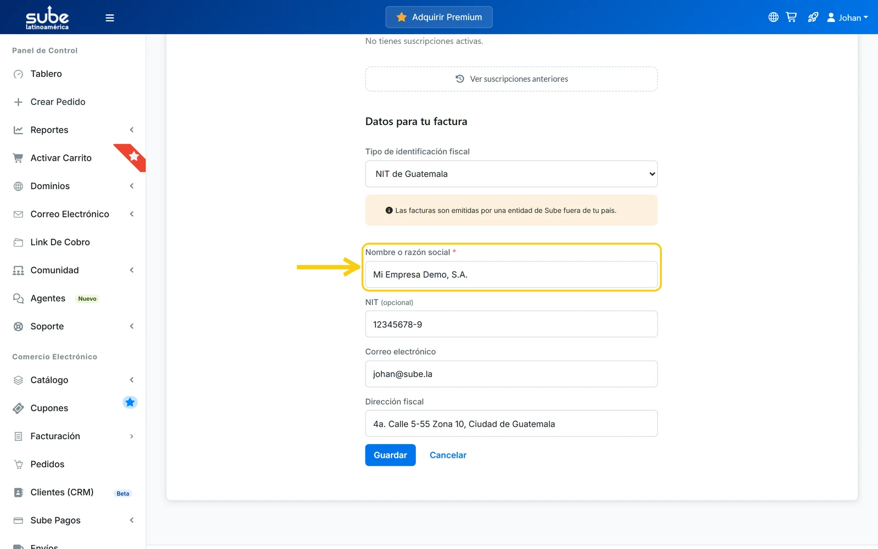Expand the Dominios submenu chevron
The image size is (878, 549).
(x=132, y=186)
